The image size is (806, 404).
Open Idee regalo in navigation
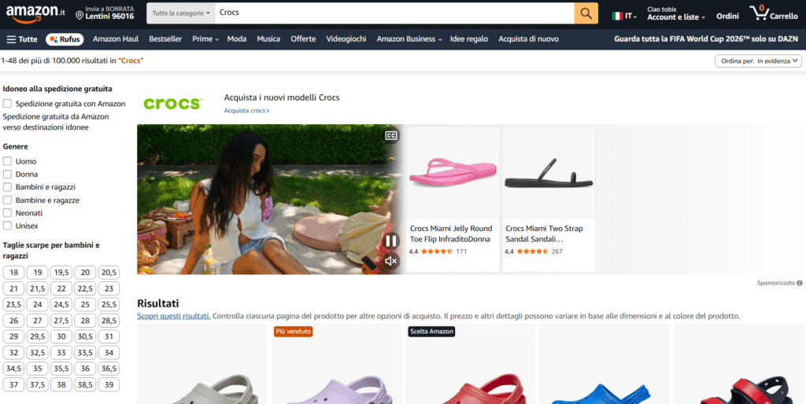pos(469,39)
